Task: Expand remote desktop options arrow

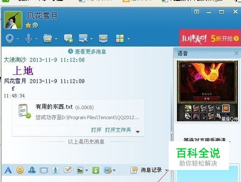Action: 92,39
